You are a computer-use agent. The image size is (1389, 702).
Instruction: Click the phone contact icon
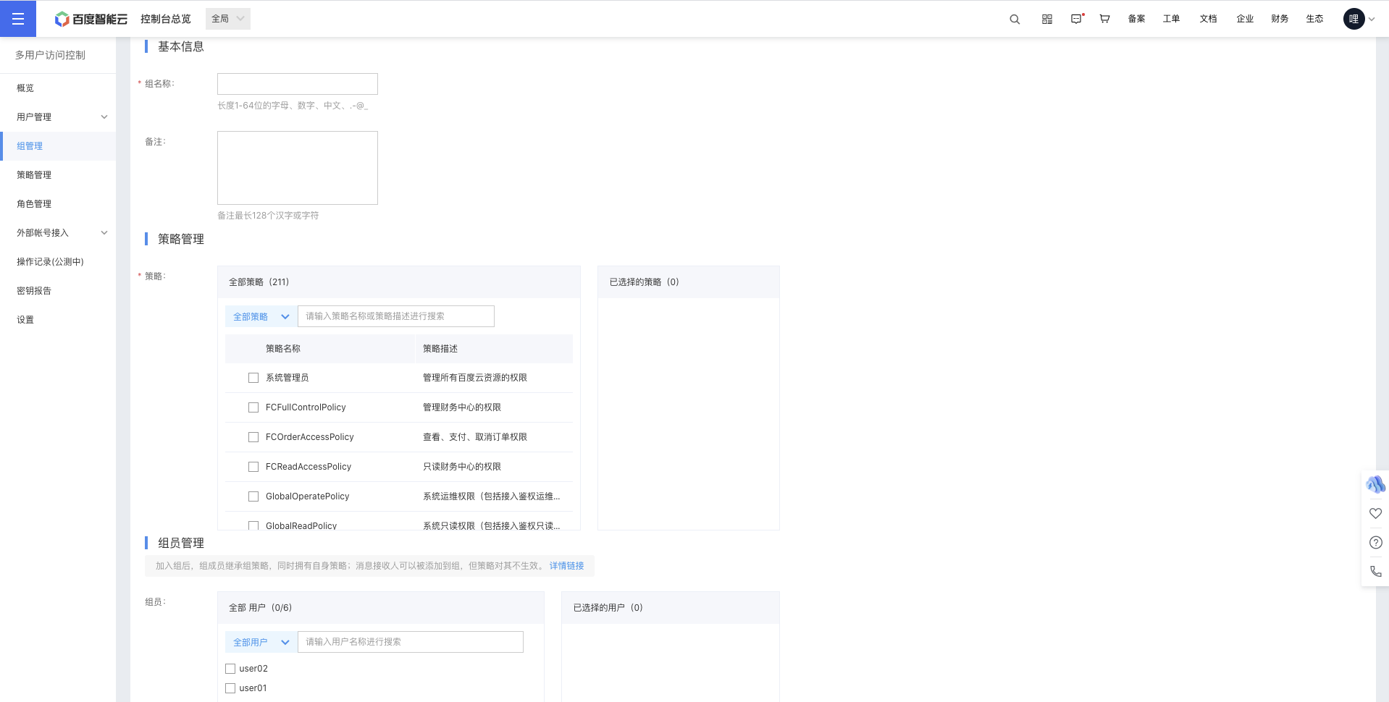[x=1375, y=572]
